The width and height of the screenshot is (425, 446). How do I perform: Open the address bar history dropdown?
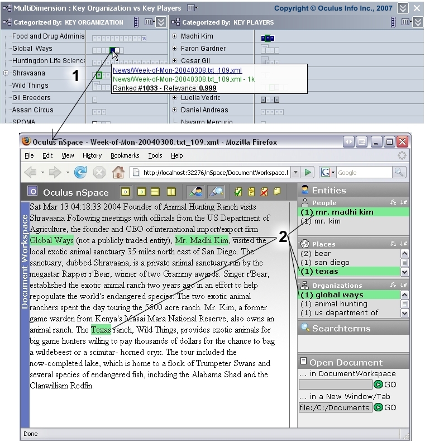(x=295, y=172)
